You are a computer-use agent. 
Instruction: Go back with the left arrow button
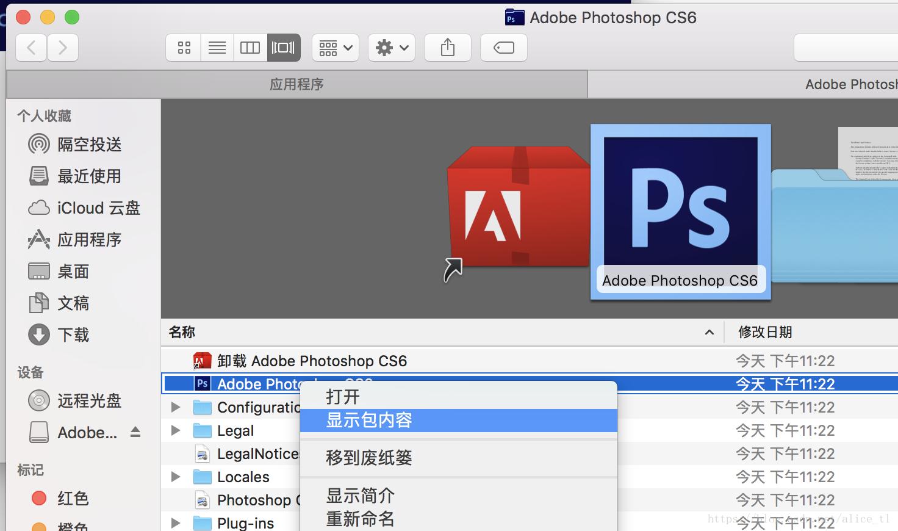[x=31, y=48]
